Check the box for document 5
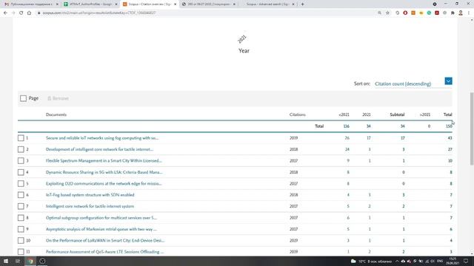Viewport: 474px width, 266px height. [x=21, y=184]
